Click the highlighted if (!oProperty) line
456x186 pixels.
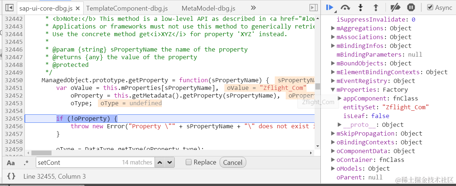pos(170,118)
